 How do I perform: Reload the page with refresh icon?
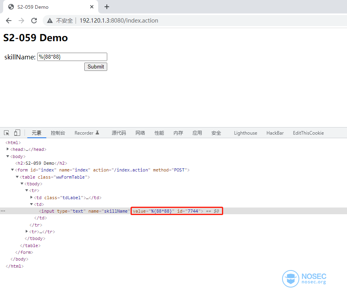(x=34, y=21)
